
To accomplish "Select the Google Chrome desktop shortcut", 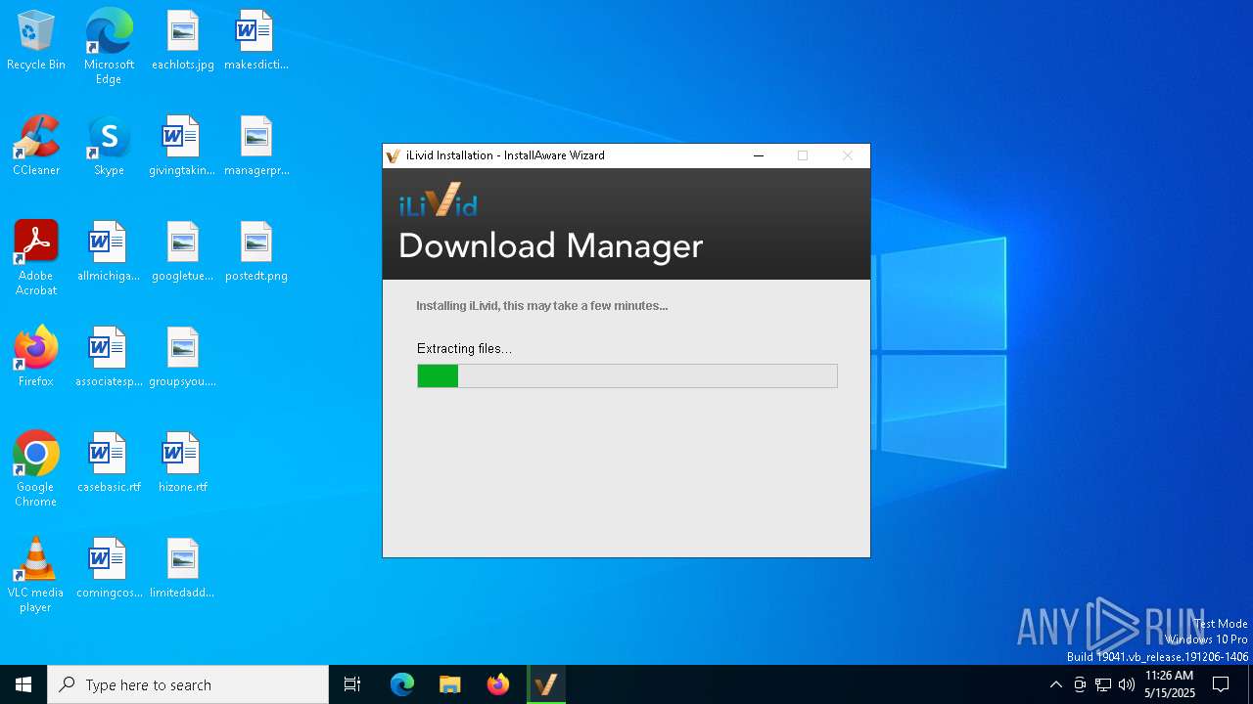I will point(36,469).
